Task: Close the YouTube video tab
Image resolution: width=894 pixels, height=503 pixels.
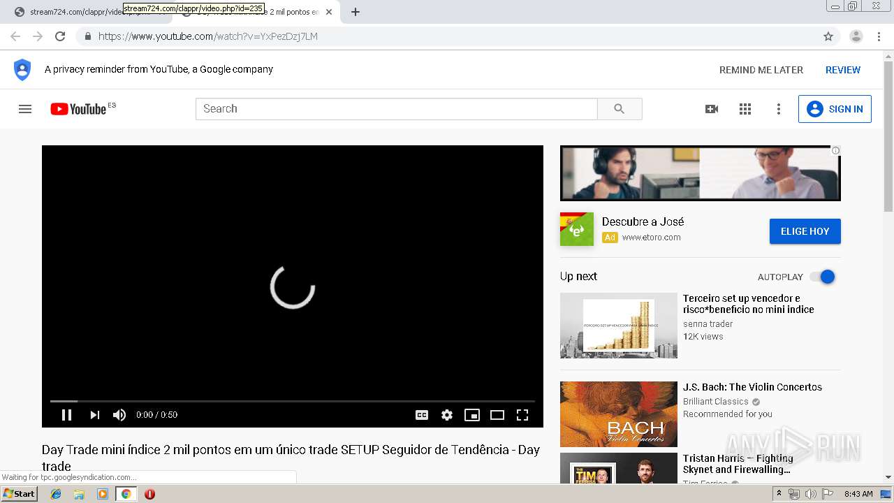Action: pyautogui.click(x=329, y=12)
